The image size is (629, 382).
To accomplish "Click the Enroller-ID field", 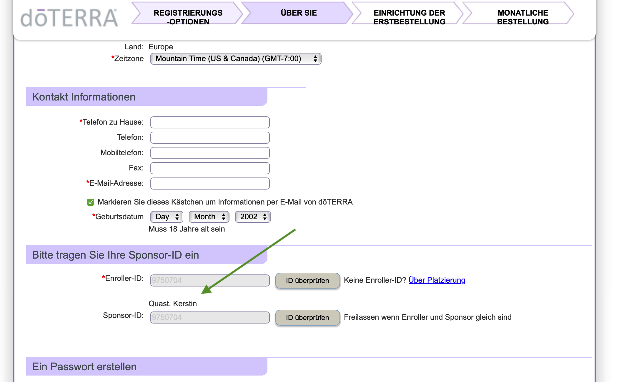I will (210, 280).
